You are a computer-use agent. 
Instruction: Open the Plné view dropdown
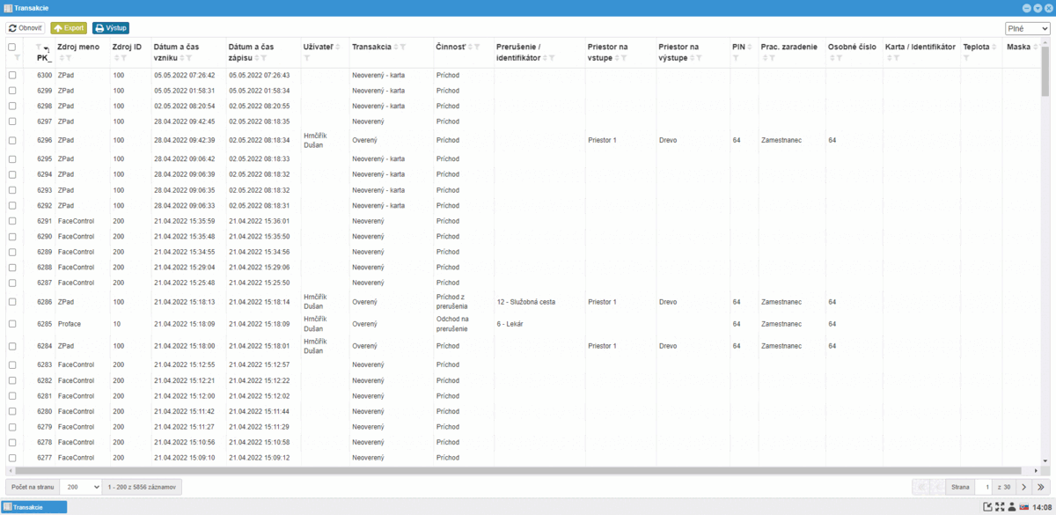click(x=1027, y=29)
